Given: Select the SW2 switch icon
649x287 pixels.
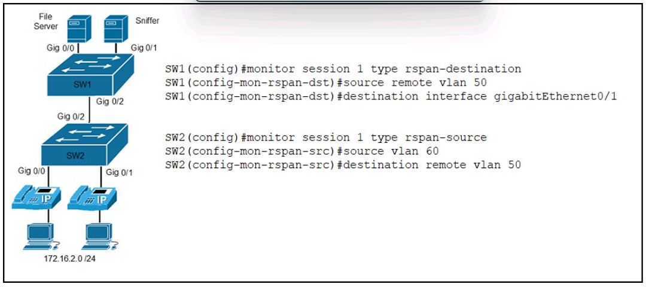Looking at the screenshot, I should click(x=84, y=144).
